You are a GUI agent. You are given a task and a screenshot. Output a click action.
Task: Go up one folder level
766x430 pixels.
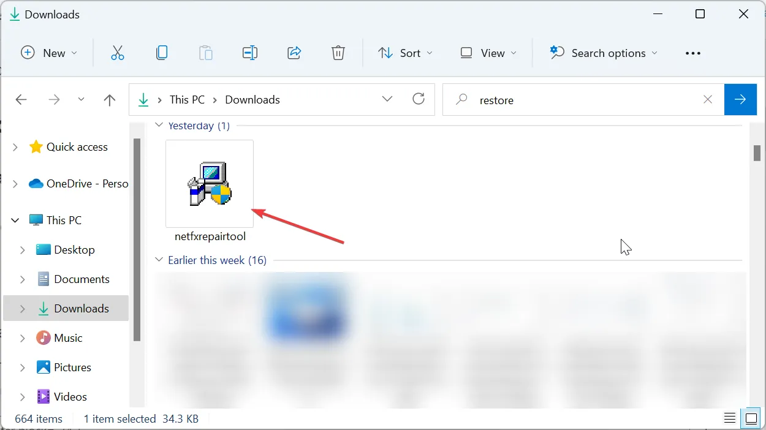tap(110, 100)
